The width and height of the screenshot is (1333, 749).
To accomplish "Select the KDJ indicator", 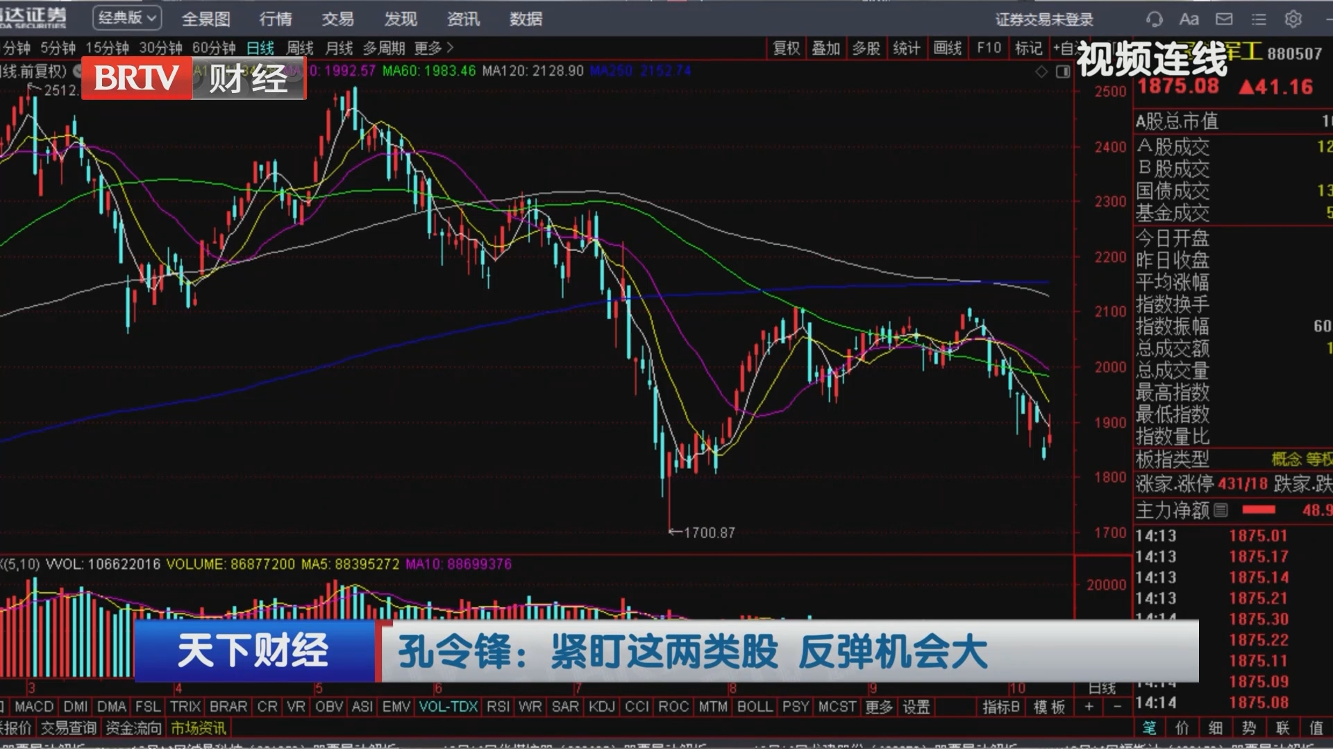I will click(x=602, y=707).
